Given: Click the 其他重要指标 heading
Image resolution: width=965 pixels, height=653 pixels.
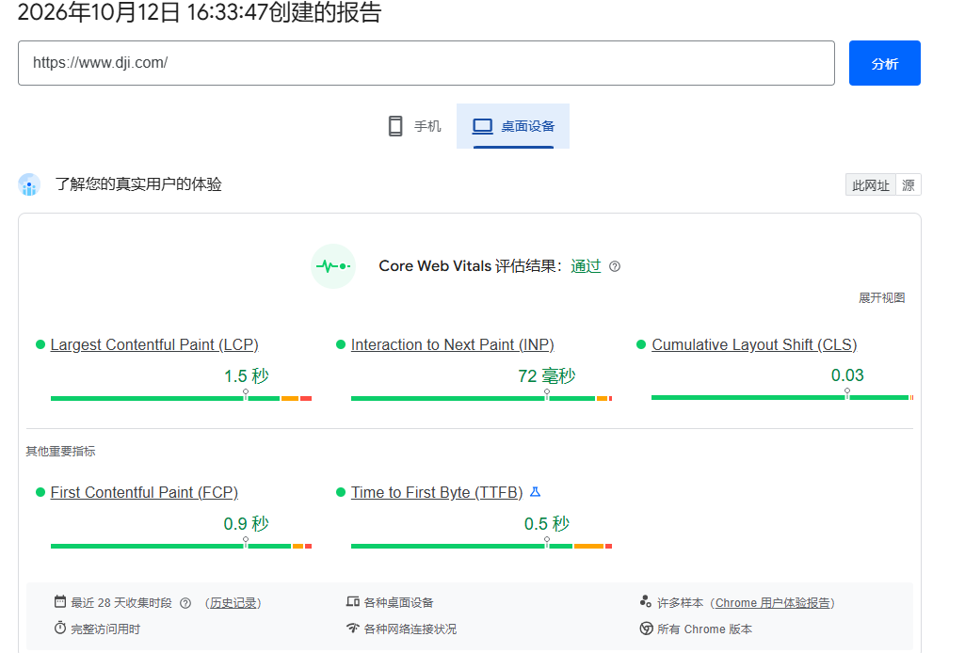Looking at the screenshot, I should click(60, 452).
